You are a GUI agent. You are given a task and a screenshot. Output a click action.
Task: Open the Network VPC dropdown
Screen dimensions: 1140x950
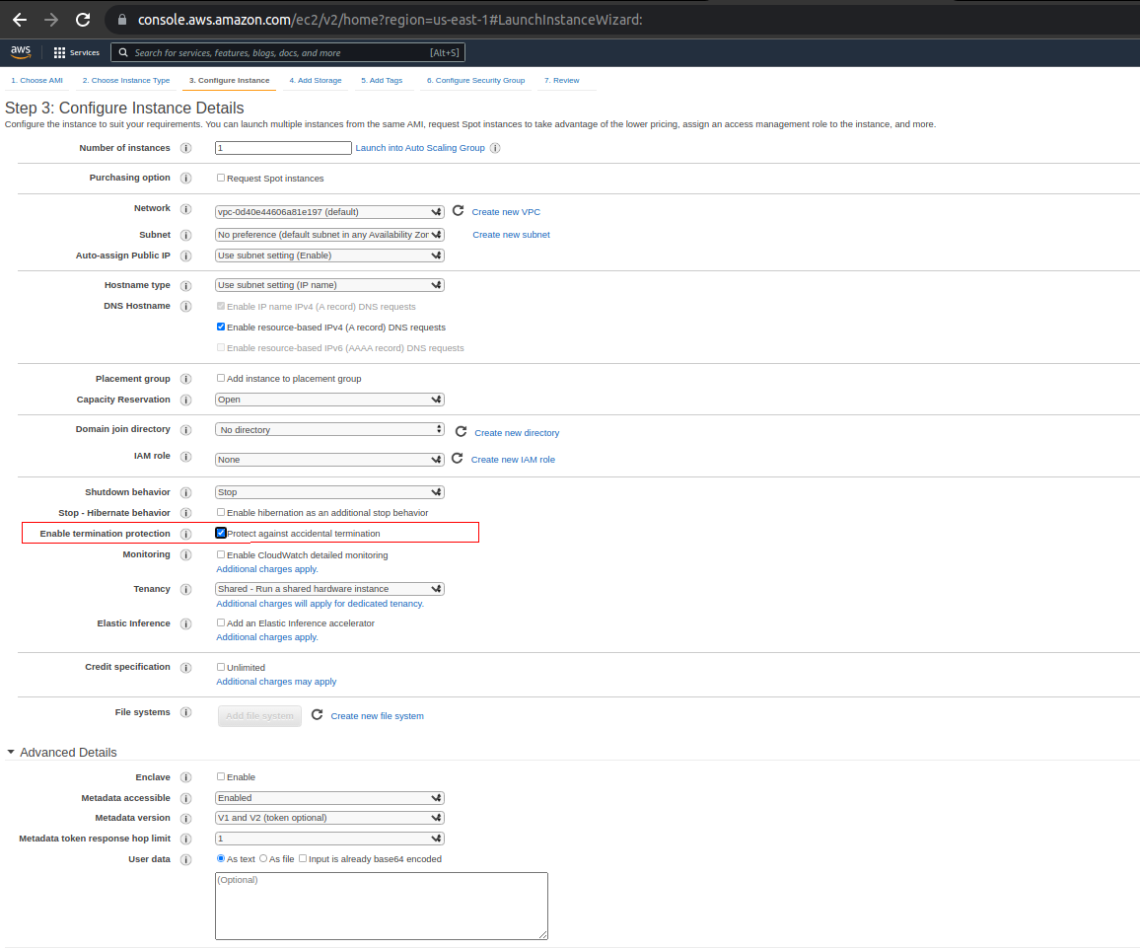329,212
